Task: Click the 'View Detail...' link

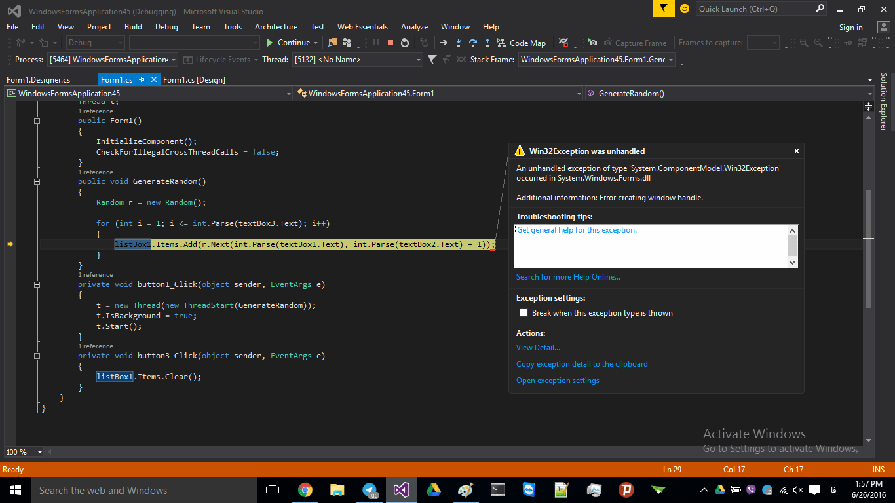Action: (537, 347)
